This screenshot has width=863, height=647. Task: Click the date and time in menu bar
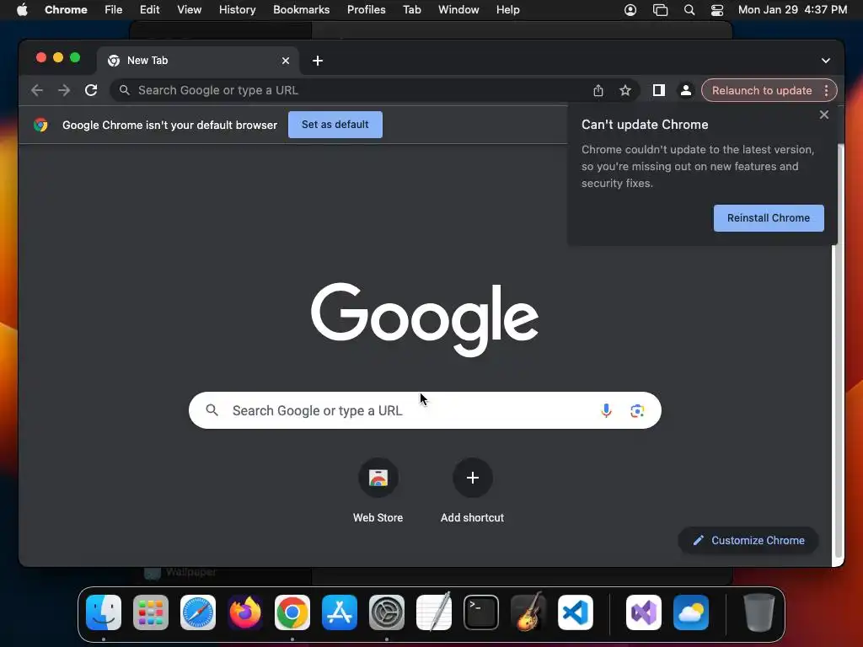click(792, 10)
